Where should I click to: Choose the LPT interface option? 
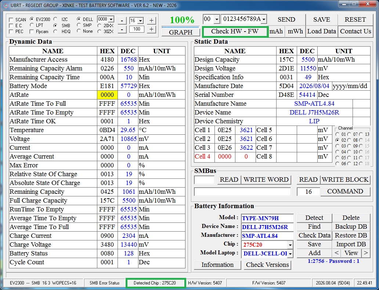[x=32, y=25]
